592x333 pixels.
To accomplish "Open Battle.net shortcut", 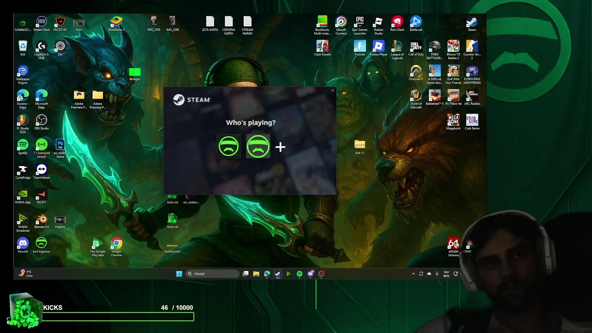I will coord(416,24).
